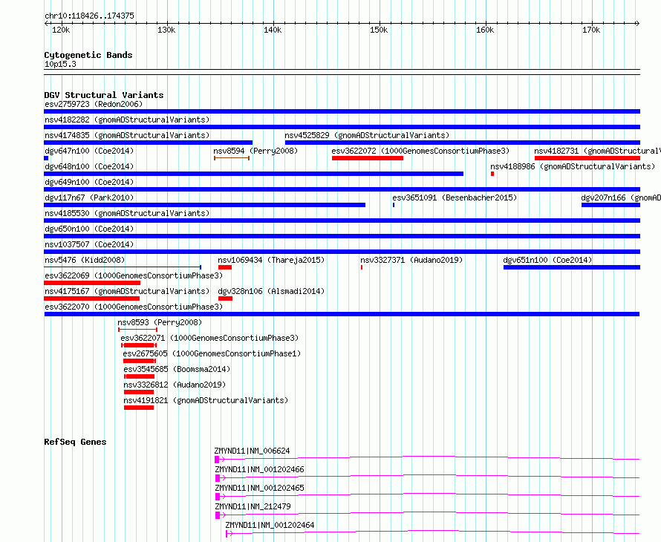Click the blue dgv651n100 variant bar
The width and height of the screenshot is (661, 542).
[572, 267]
